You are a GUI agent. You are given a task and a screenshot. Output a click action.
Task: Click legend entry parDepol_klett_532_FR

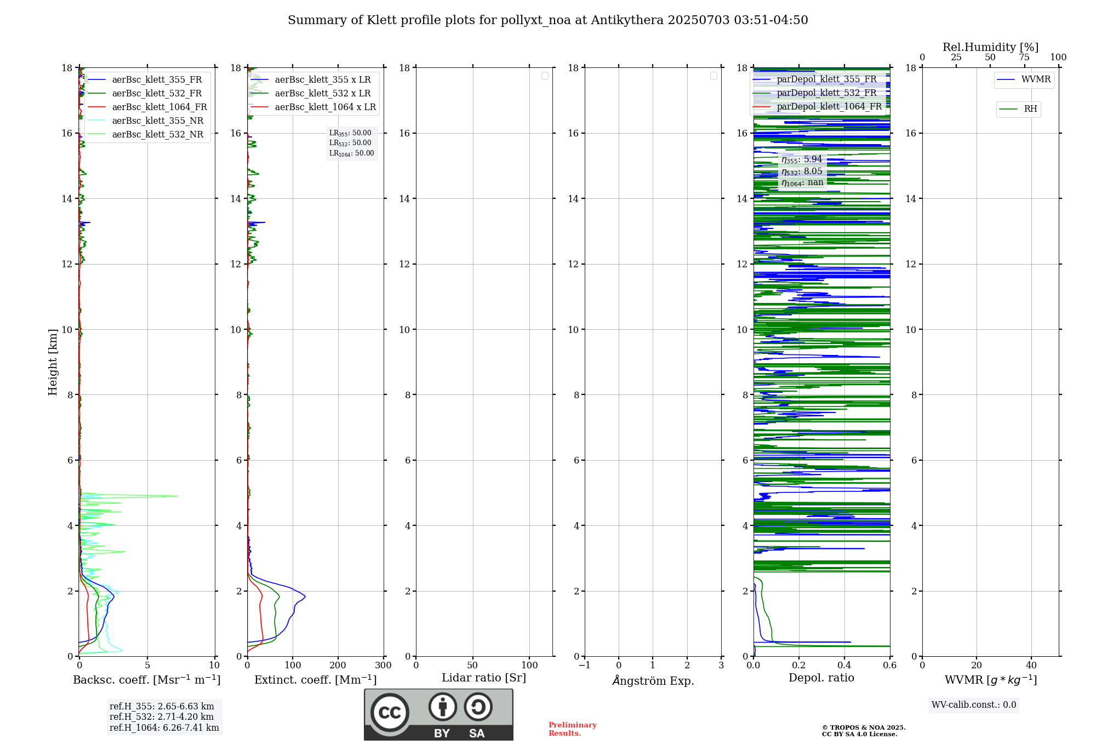(815, 93)
